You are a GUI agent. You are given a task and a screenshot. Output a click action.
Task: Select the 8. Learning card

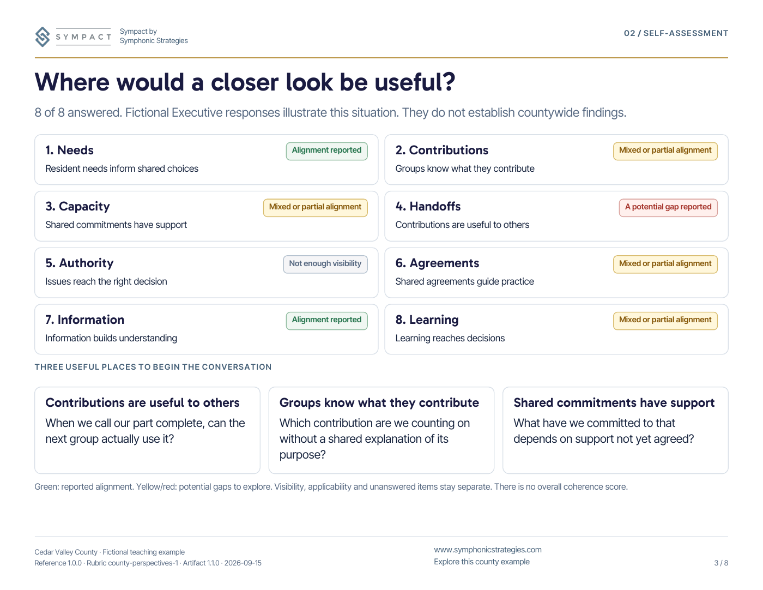tap(556, 329)
